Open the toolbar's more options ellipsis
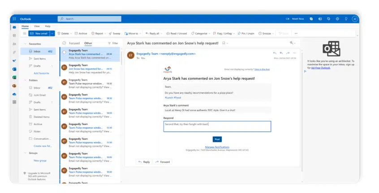Viewport: 379px width, 193px height. click(x=296, y=34)
